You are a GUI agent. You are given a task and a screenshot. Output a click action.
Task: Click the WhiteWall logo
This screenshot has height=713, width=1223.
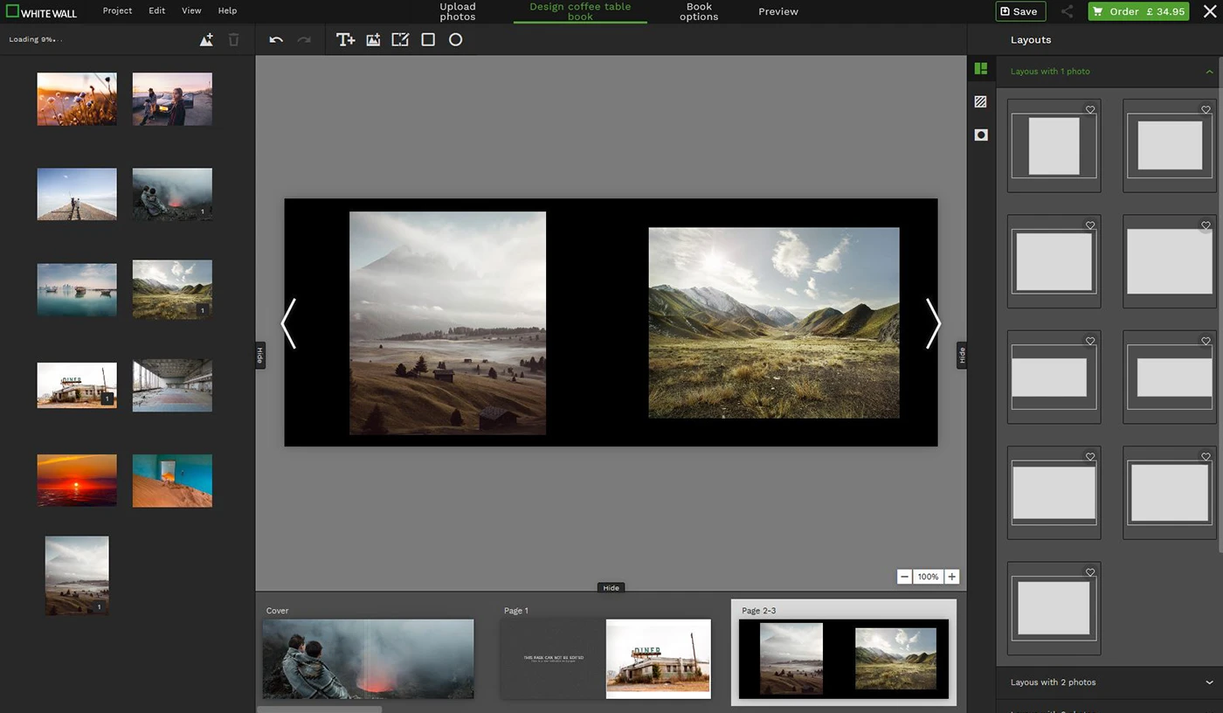point(41,11)
